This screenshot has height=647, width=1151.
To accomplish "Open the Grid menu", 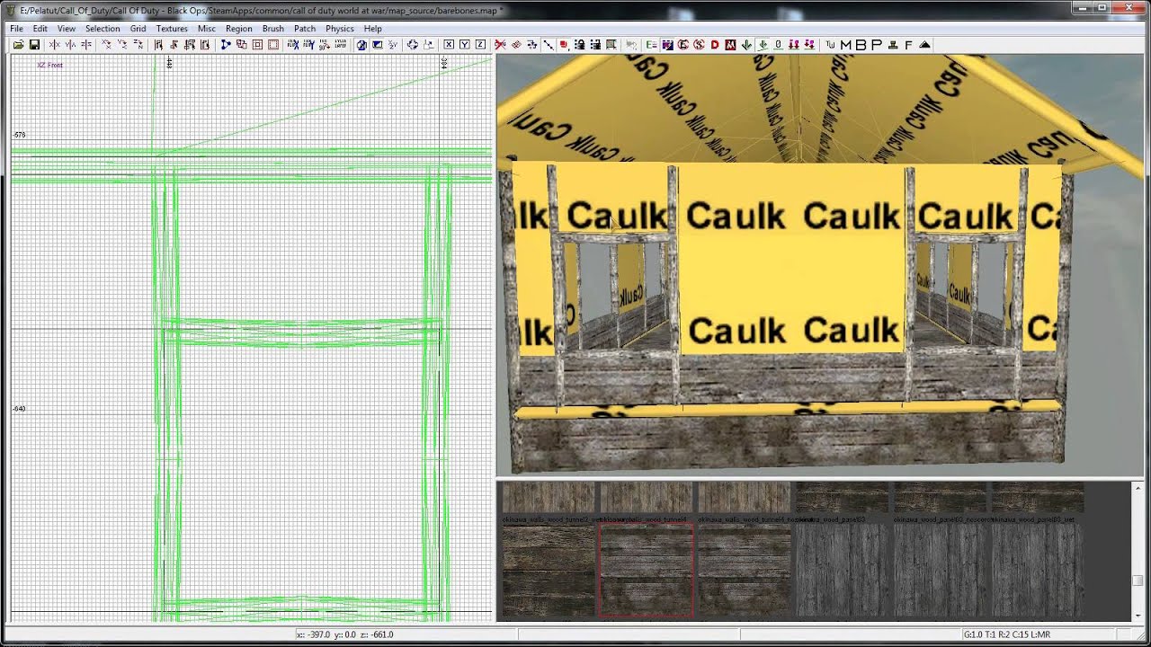I will (138, 29).
